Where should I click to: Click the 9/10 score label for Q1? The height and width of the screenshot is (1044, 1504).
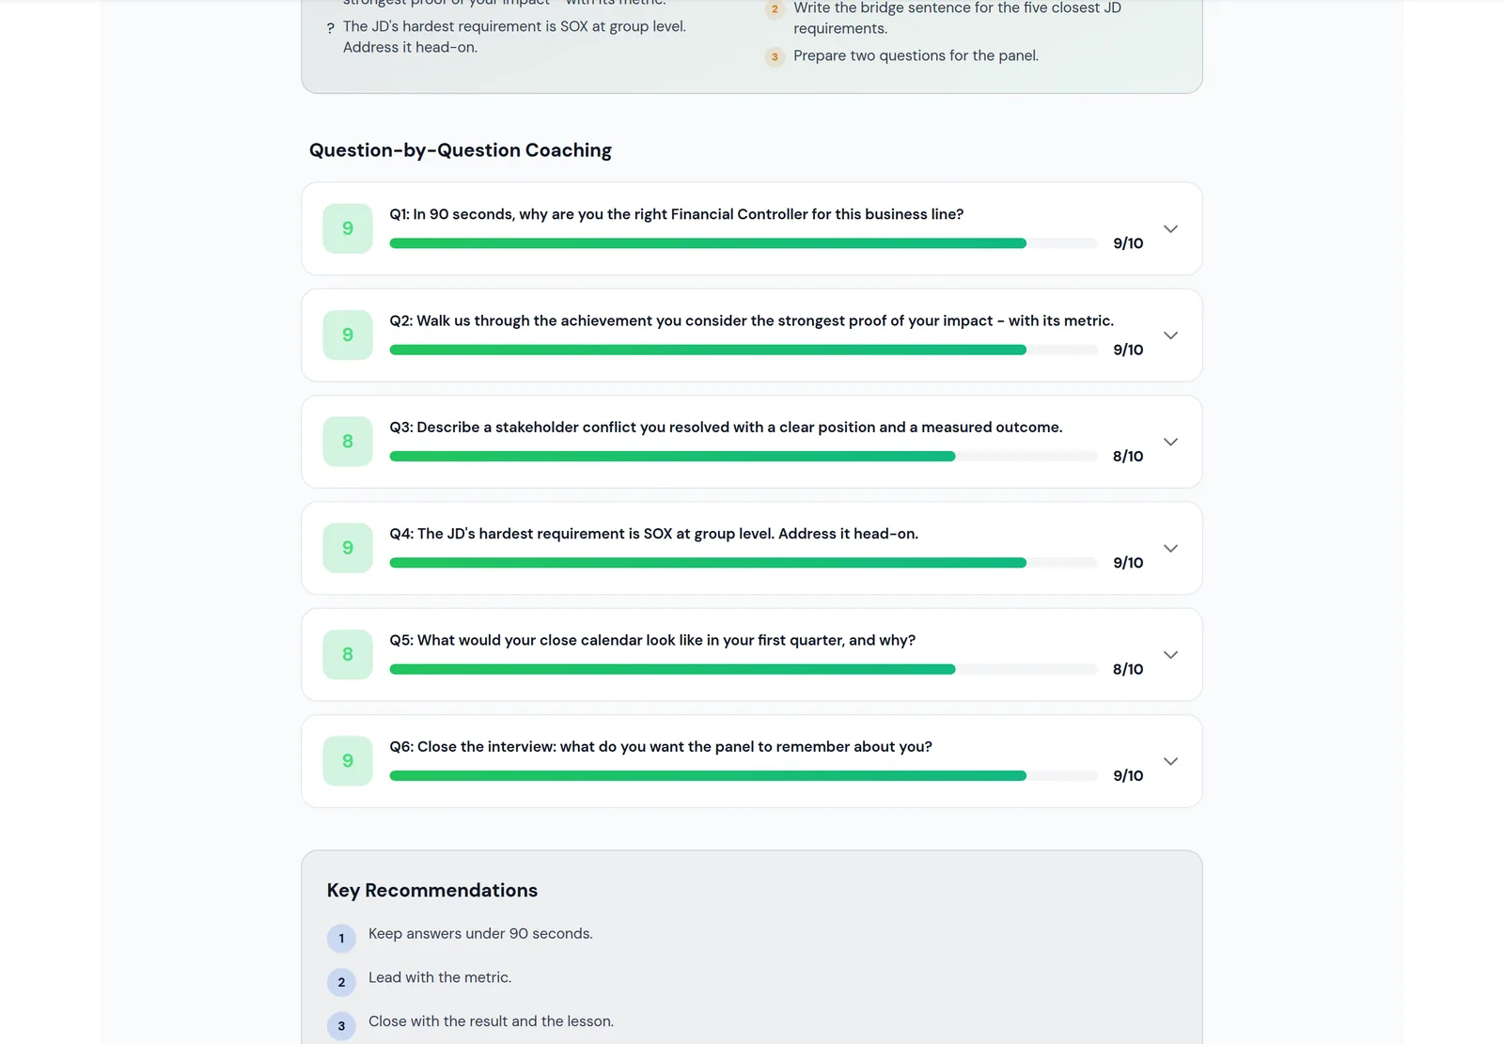tap(1128, 243)
